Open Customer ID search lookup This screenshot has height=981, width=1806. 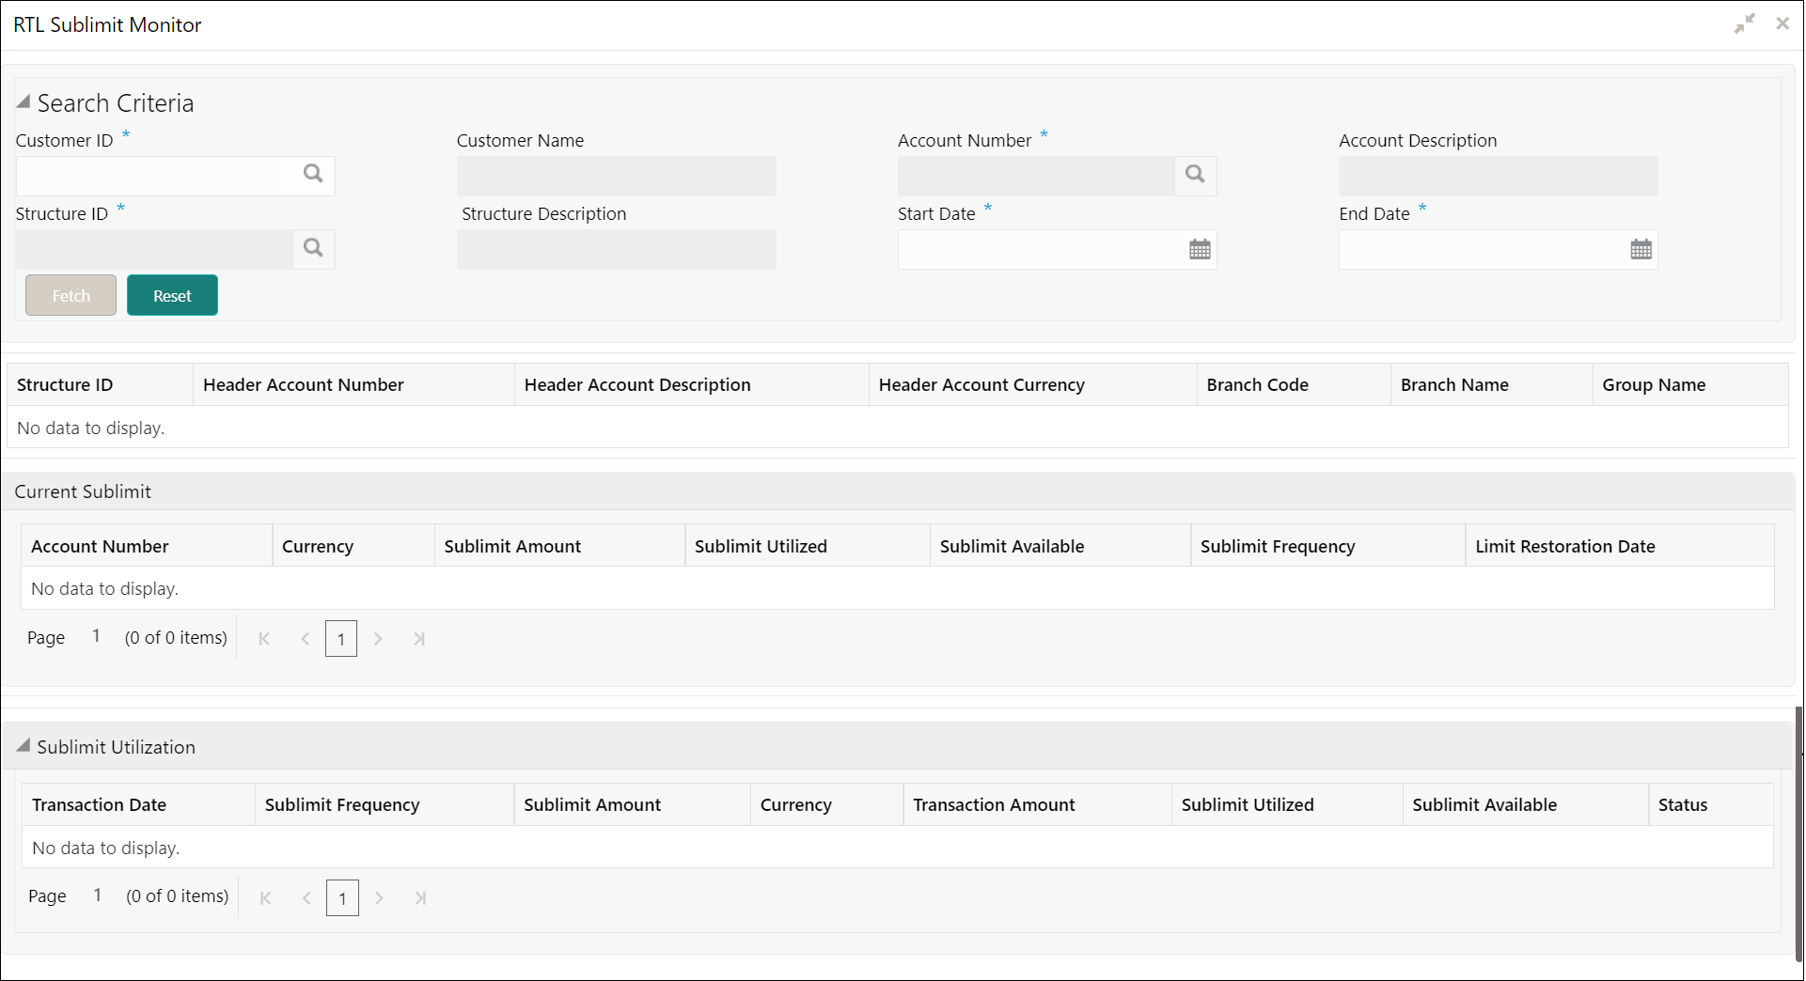click(313, 174)
